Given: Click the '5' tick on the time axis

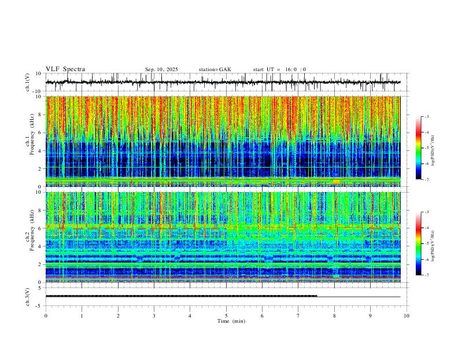Looking at the screenshot, I should coord(226,316).
